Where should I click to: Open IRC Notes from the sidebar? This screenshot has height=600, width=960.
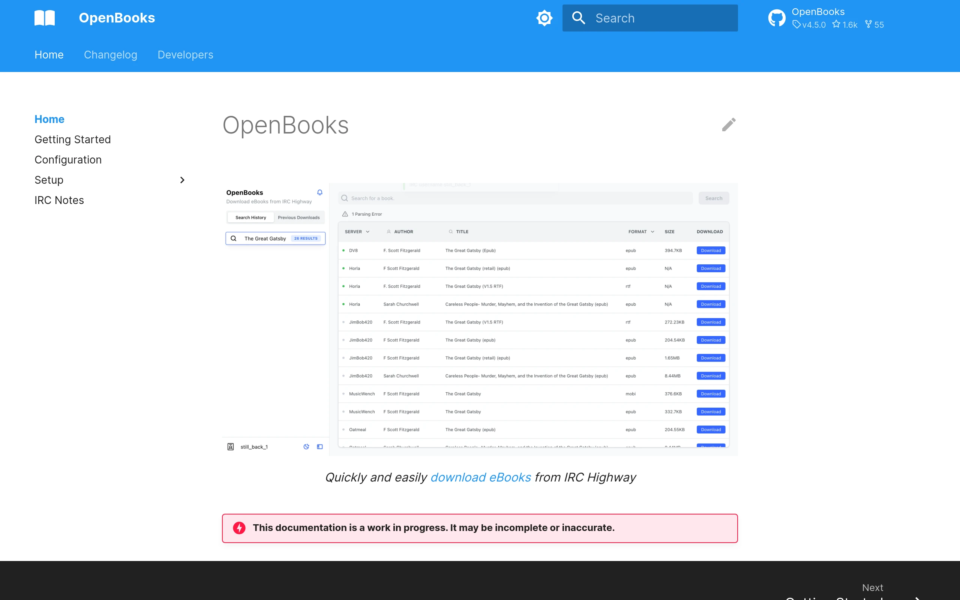click(x=59, y=200)
